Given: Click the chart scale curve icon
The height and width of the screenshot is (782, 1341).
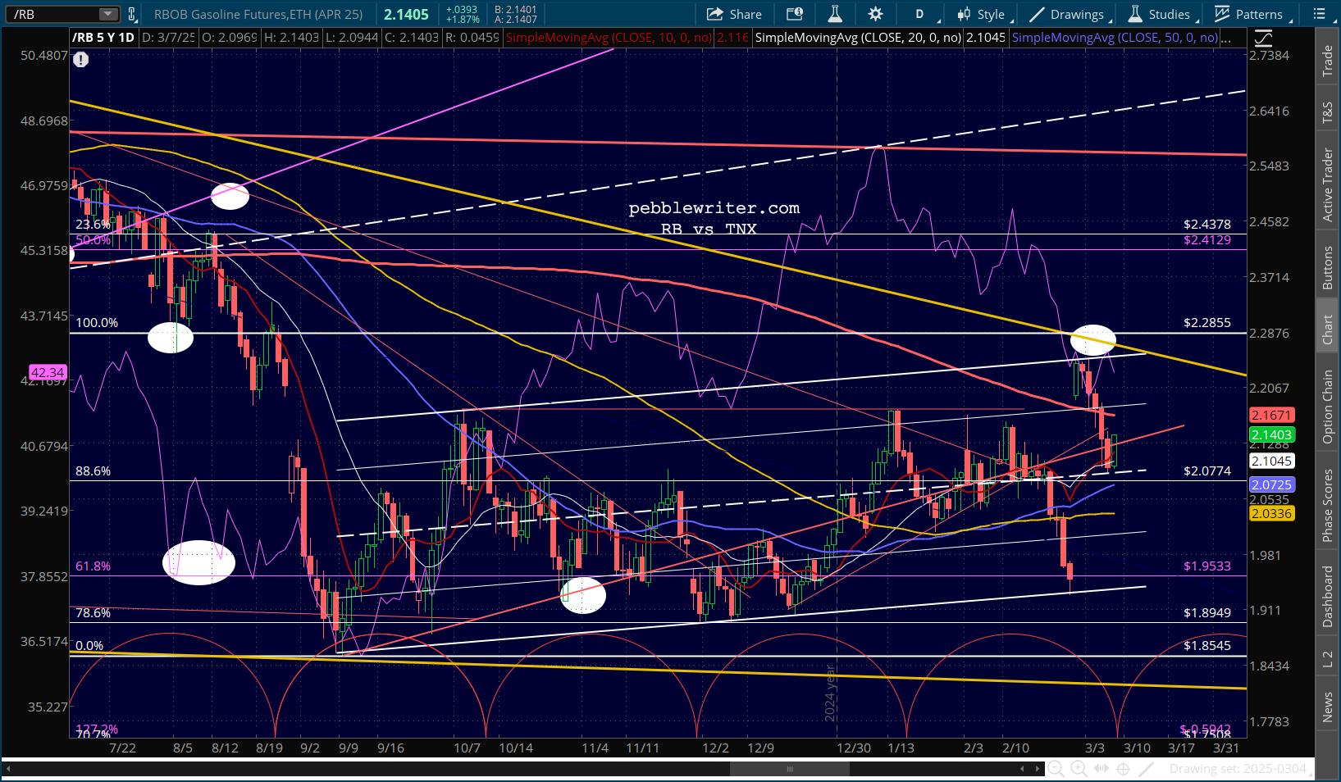Looking at the screenshot, I should pyautogui.click(x=1263, y=38).
